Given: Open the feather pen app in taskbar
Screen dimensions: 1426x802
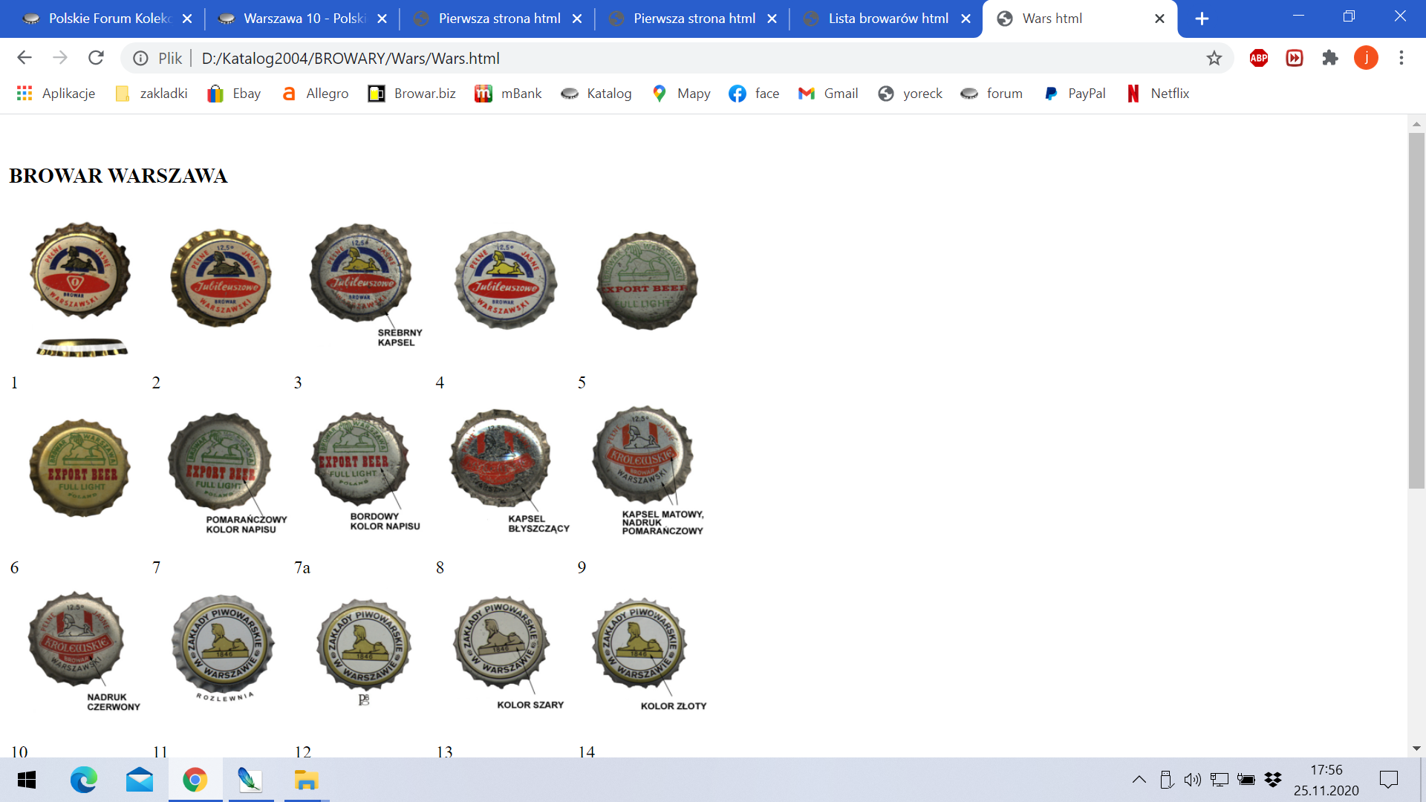Looking at the screenshot, I should point(250,780).
